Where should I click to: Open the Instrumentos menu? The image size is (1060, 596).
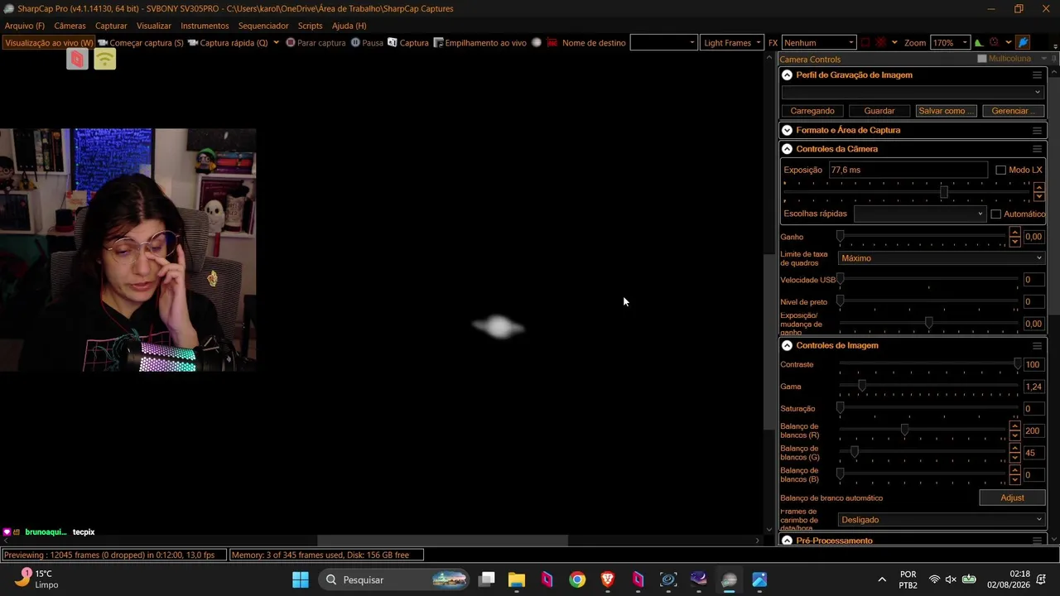[205, 26]
